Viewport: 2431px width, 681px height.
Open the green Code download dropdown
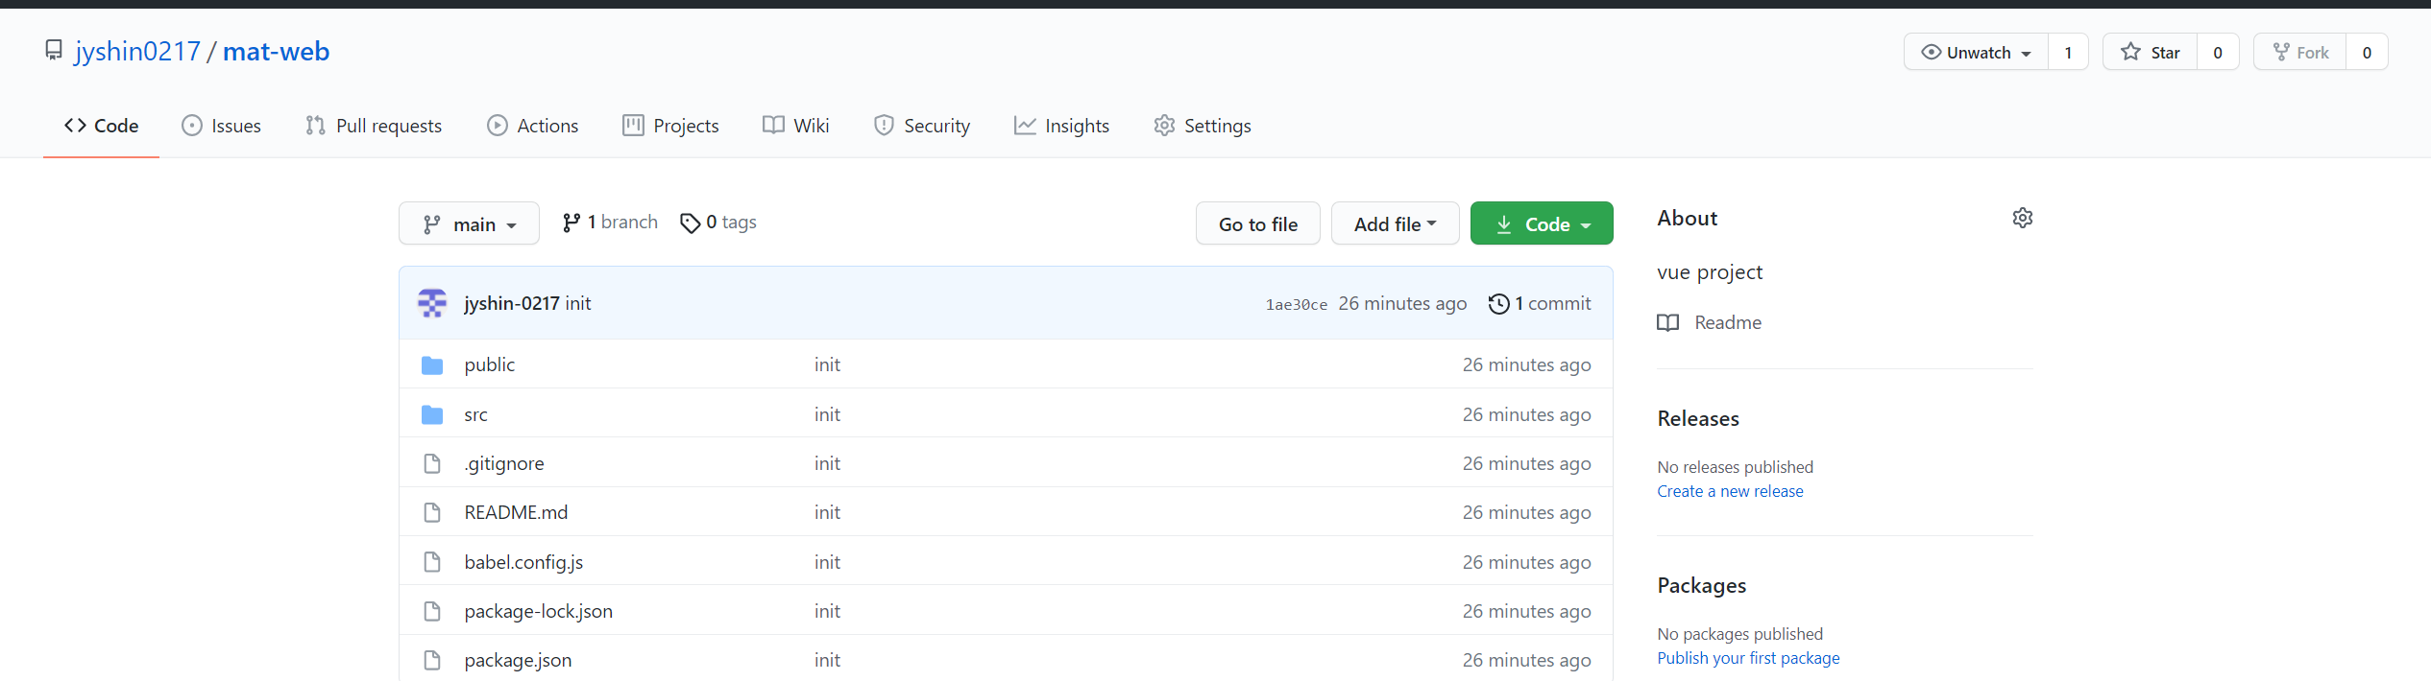1542,223
